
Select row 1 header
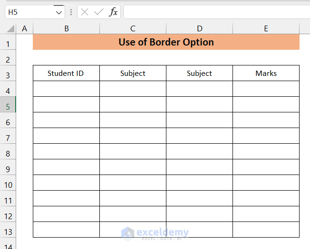coord(8,42)
